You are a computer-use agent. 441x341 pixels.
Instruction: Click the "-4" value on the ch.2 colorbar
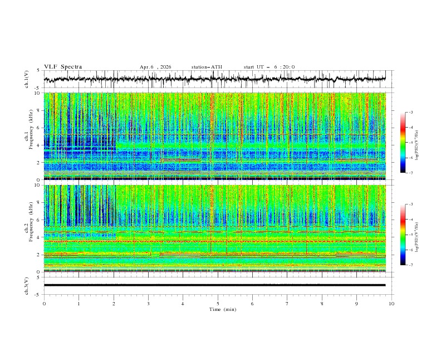[410, 220]
